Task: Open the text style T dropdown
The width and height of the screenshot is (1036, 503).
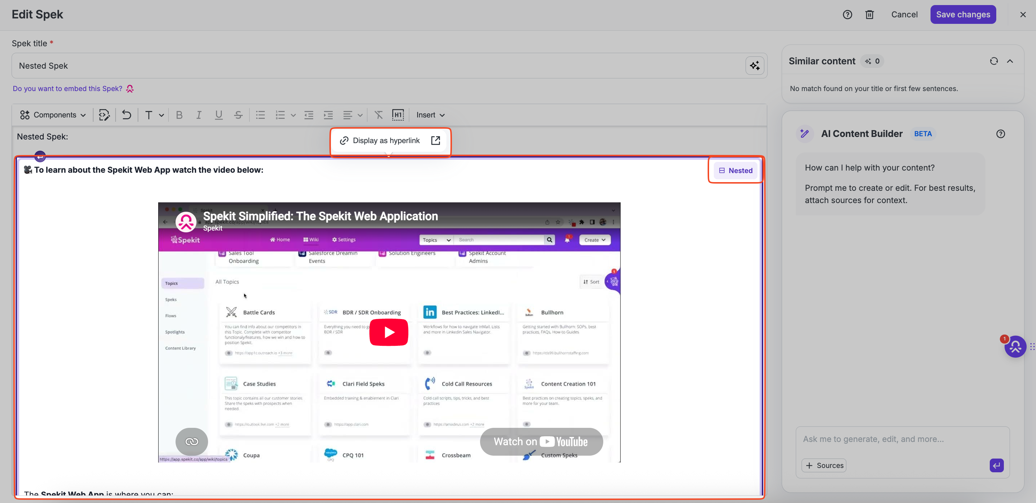Action: click(x=154, y=115)
